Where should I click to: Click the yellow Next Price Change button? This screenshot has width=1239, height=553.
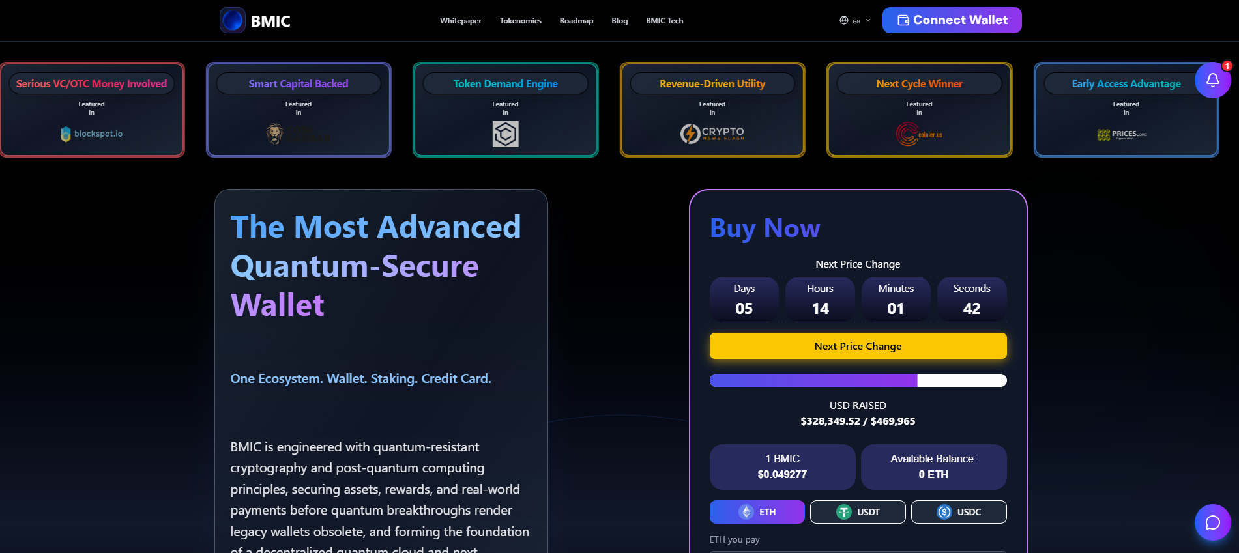point(858,346)
